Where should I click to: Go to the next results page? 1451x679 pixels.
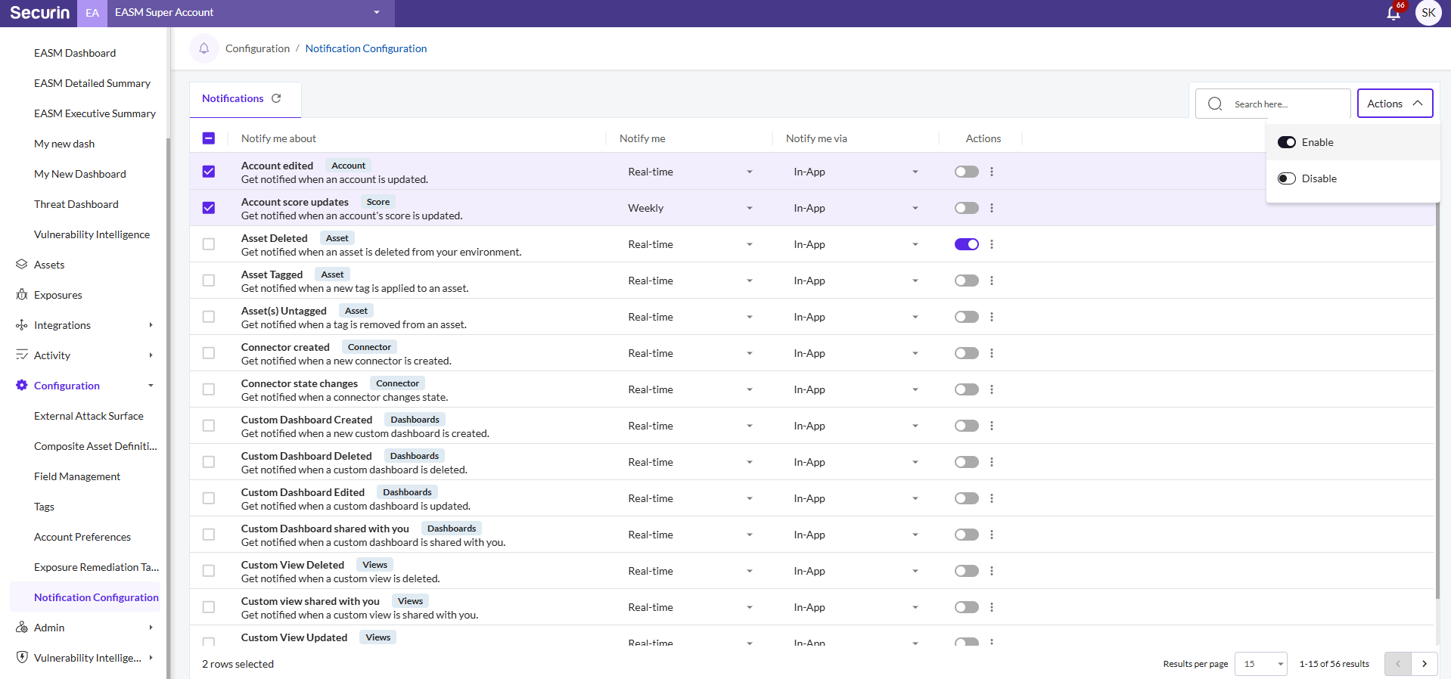tap(1425, 664)
